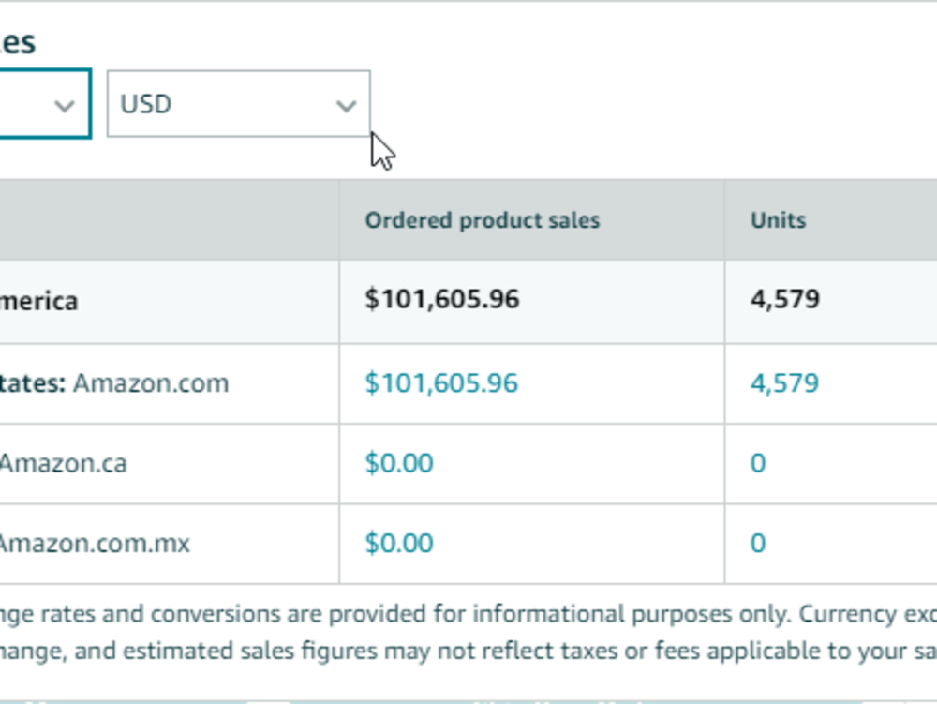This screenshot has width=937, height=704.
Task: Click bold America total units 4,579
Action: (x=784, y=299)
